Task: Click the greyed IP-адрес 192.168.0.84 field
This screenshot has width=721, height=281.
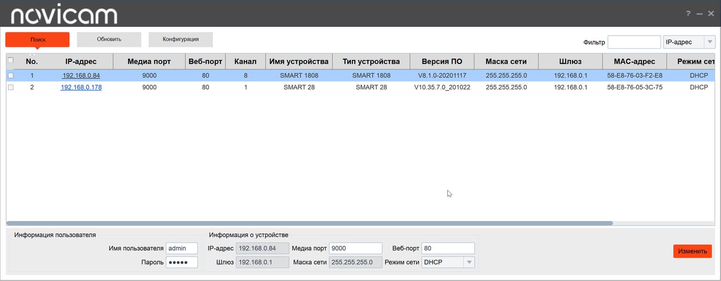Action: pos(262,248)
